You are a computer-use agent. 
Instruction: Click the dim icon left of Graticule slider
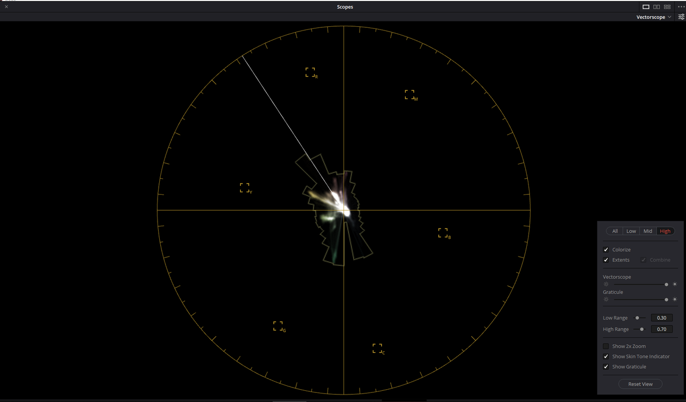pos(606,300)
